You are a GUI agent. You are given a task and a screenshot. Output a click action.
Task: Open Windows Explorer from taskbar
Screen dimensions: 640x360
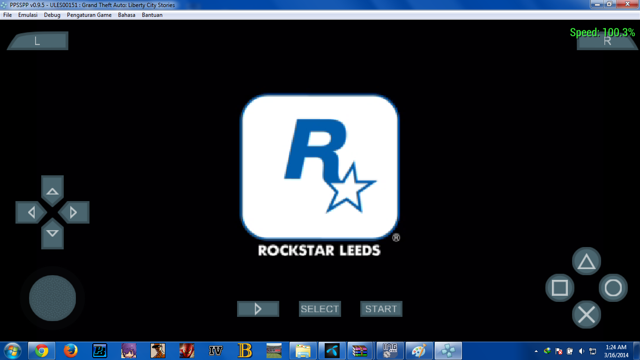click(x=303, y=351)
